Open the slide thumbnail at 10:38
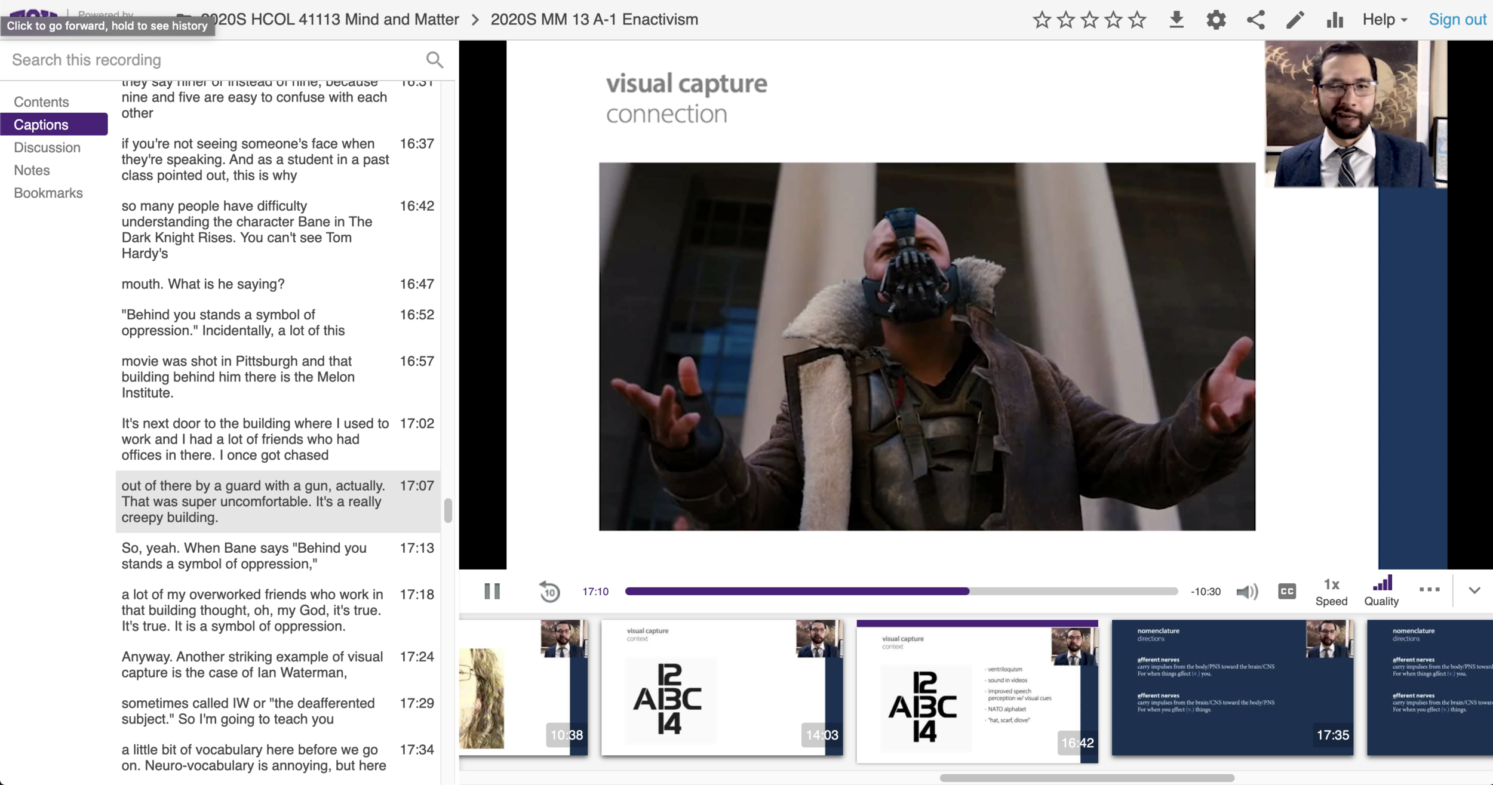This screenshot has height=785, width=1493. click(x=523, y=688)
